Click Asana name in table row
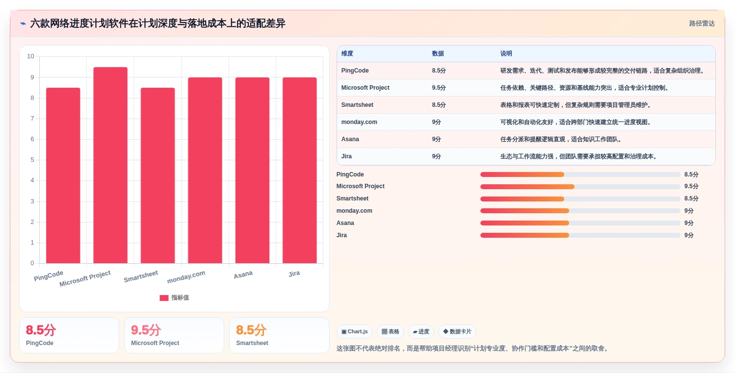This screenshot has height=373, width=735. pos(350,139)
